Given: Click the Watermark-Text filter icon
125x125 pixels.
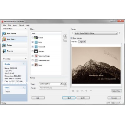Looking at the screenshot, I should point(36,61).
